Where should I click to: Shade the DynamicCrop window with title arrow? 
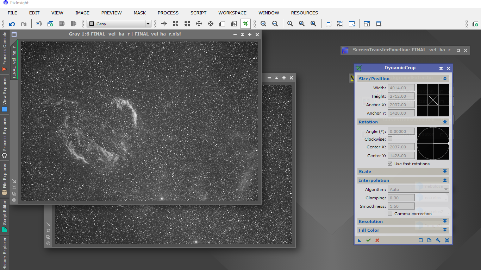(441, 68)
